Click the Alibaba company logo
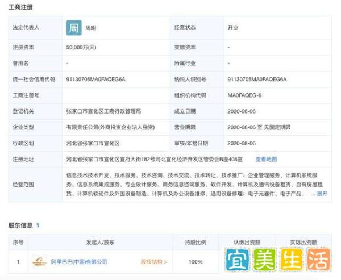Viewport: 341px width, 280px height. (39, 262)
